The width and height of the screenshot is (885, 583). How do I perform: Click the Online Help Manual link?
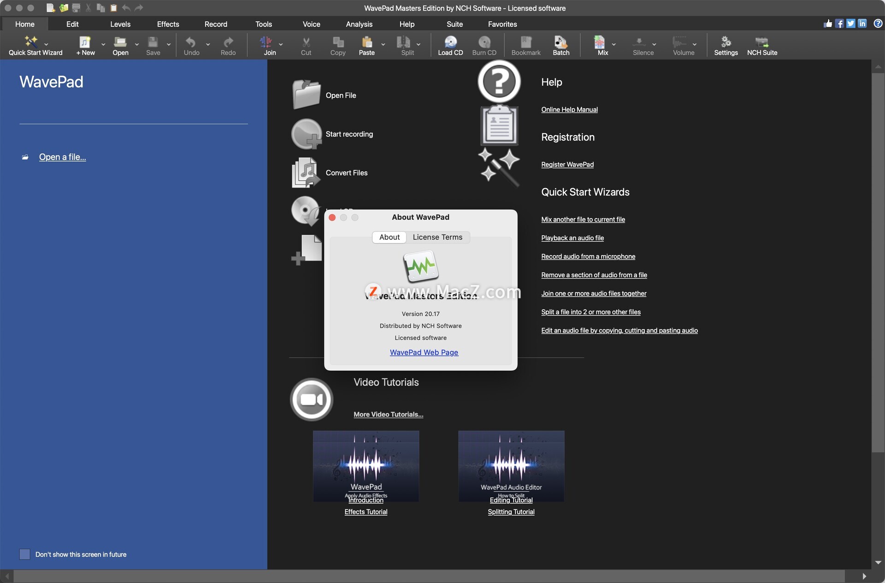[x=569, y=109]
